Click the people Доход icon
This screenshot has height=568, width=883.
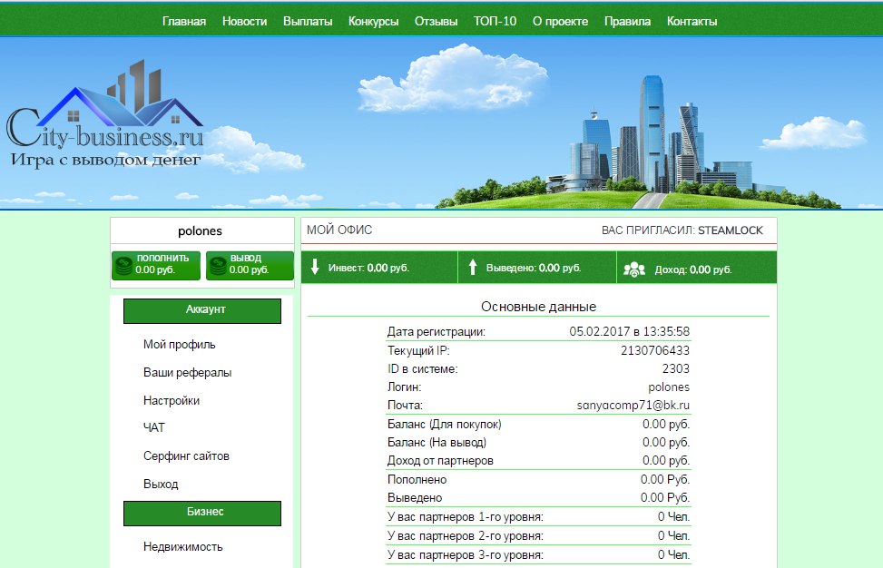point(634,269)
